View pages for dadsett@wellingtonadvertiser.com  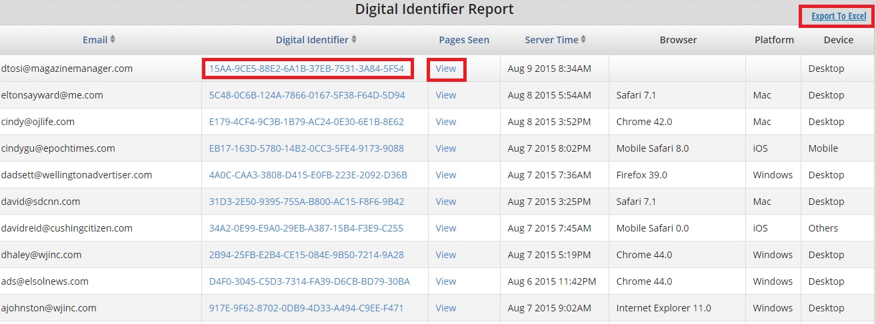(x=446, y=175)
